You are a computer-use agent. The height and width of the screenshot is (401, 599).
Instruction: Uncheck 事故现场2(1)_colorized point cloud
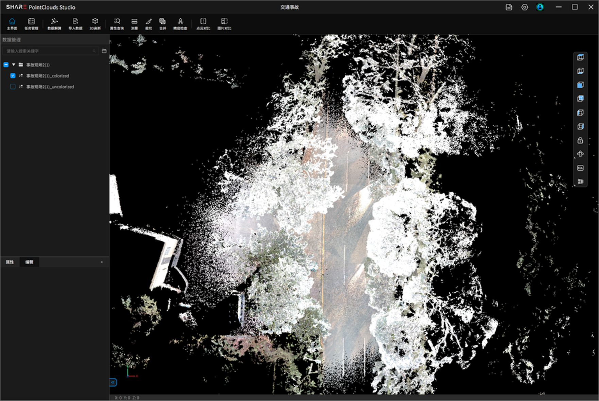(13, 75)
